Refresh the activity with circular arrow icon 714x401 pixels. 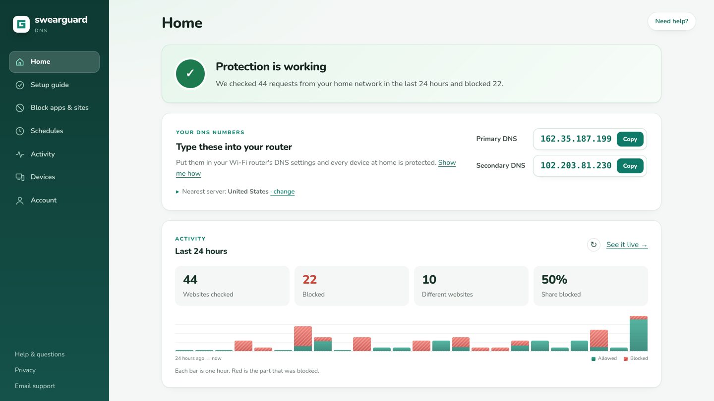click(594, 245)
